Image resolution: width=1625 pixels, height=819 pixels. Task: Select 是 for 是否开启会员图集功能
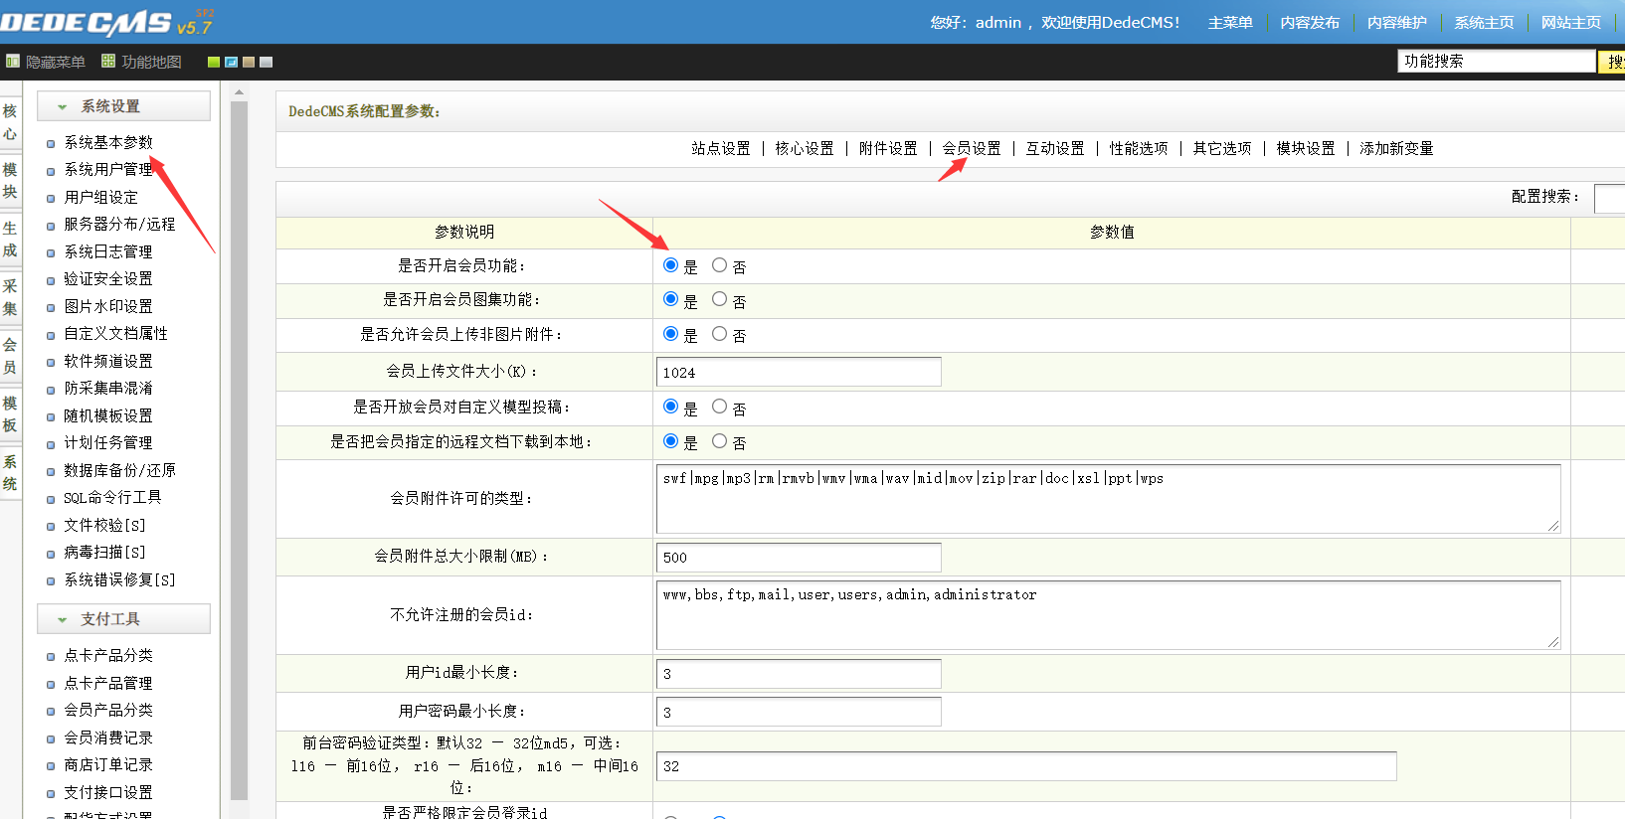point(671,299)
